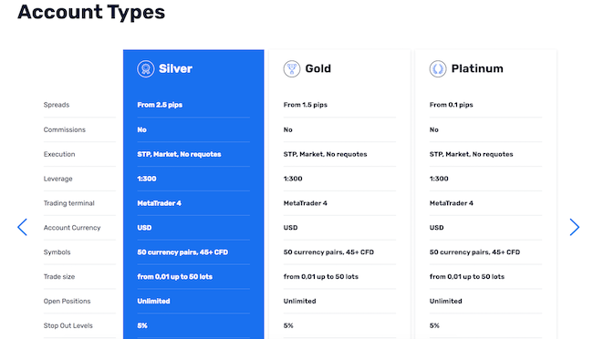Click Silver's From 2.5 pips spread

tap(160, 105)
